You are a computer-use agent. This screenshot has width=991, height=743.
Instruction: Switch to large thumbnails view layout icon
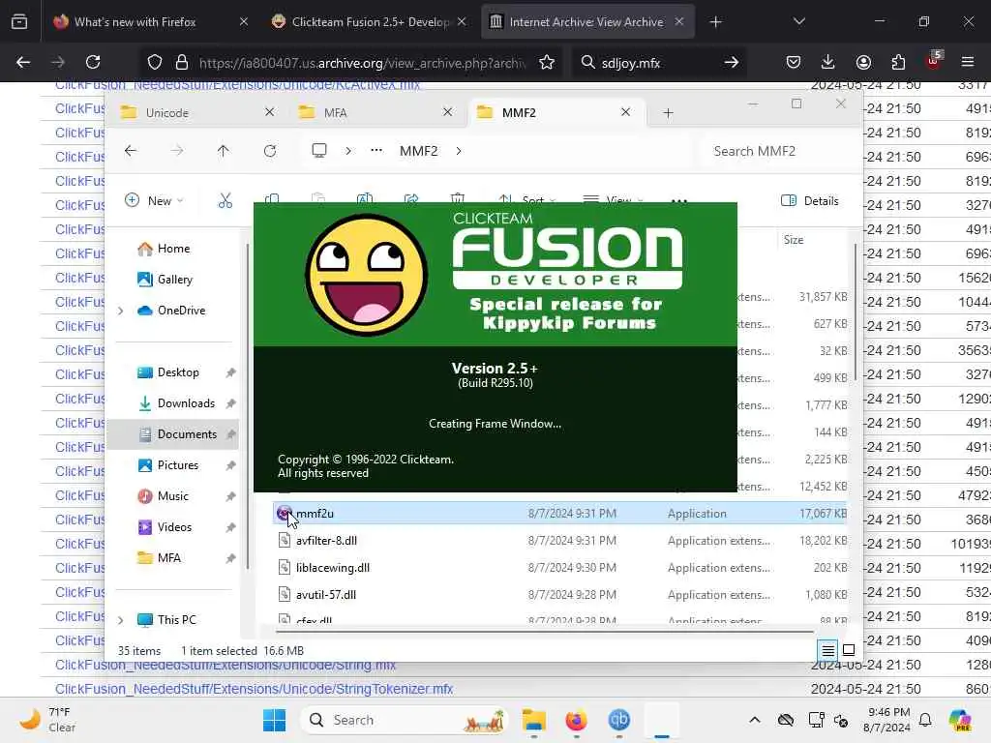click(849, 650)
